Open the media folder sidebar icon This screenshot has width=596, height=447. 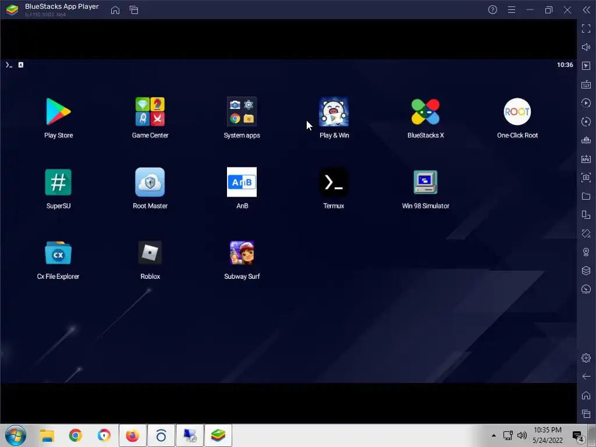click(x=586, y=196)
